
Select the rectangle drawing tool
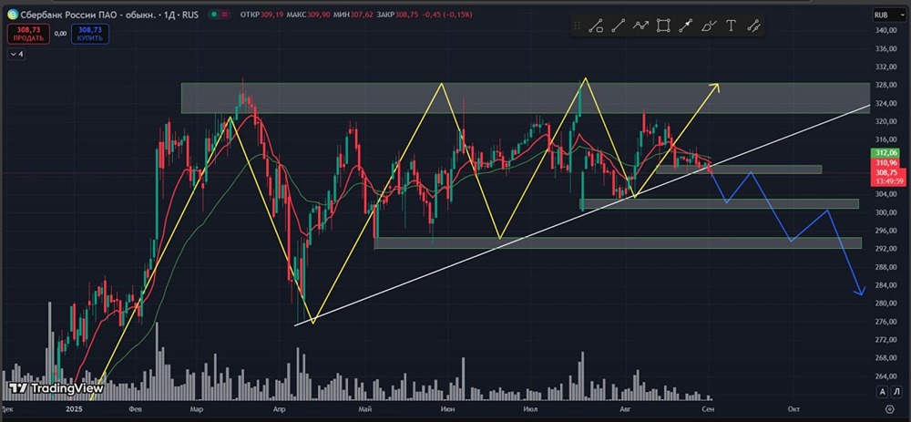(663, 26)
